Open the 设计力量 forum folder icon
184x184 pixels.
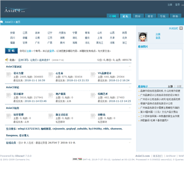[9, 75]
